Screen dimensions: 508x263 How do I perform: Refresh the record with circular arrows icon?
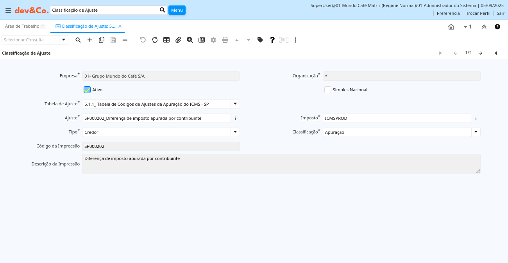(155, 40)
